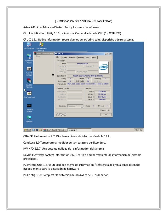Click Menu in Hiren's BootCD window

[x=38, y=56]
